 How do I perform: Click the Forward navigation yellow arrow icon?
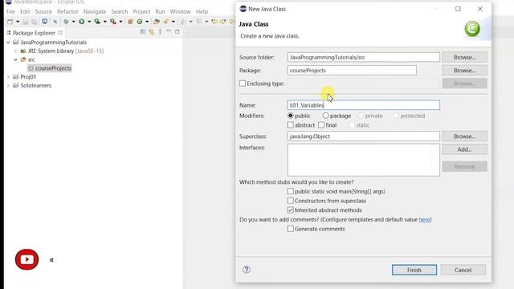point(223,22)
